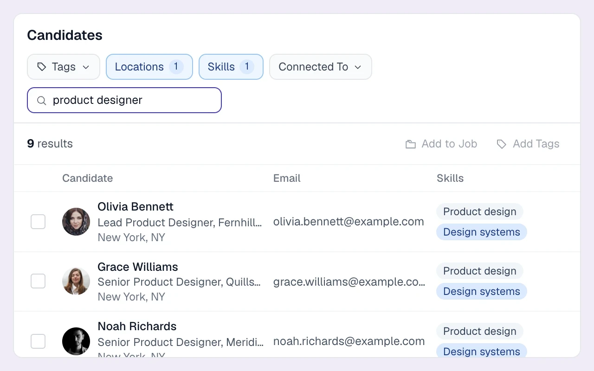Expand the Tags dropdown chevron
Viewport: 594px width, 371px height.
tap(86, 67)
